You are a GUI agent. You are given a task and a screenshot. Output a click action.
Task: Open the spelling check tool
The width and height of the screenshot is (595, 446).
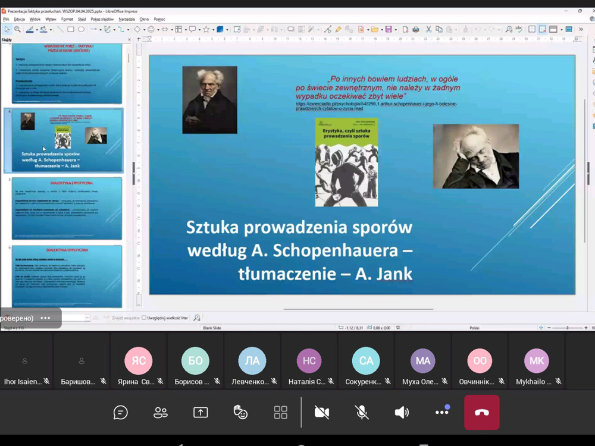pos(519,29)
